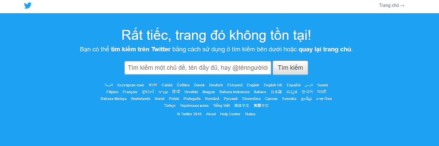The width and height of the screenshot is (439, 146).
Task: Switch to Bahasa Indonesia
Action: click(x=234, y=92)
